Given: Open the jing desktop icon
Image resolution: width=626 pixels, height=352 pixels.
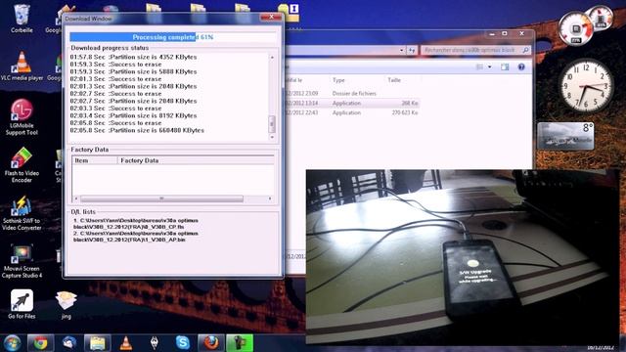Looking at the screenshot, I should pos(67,305).
